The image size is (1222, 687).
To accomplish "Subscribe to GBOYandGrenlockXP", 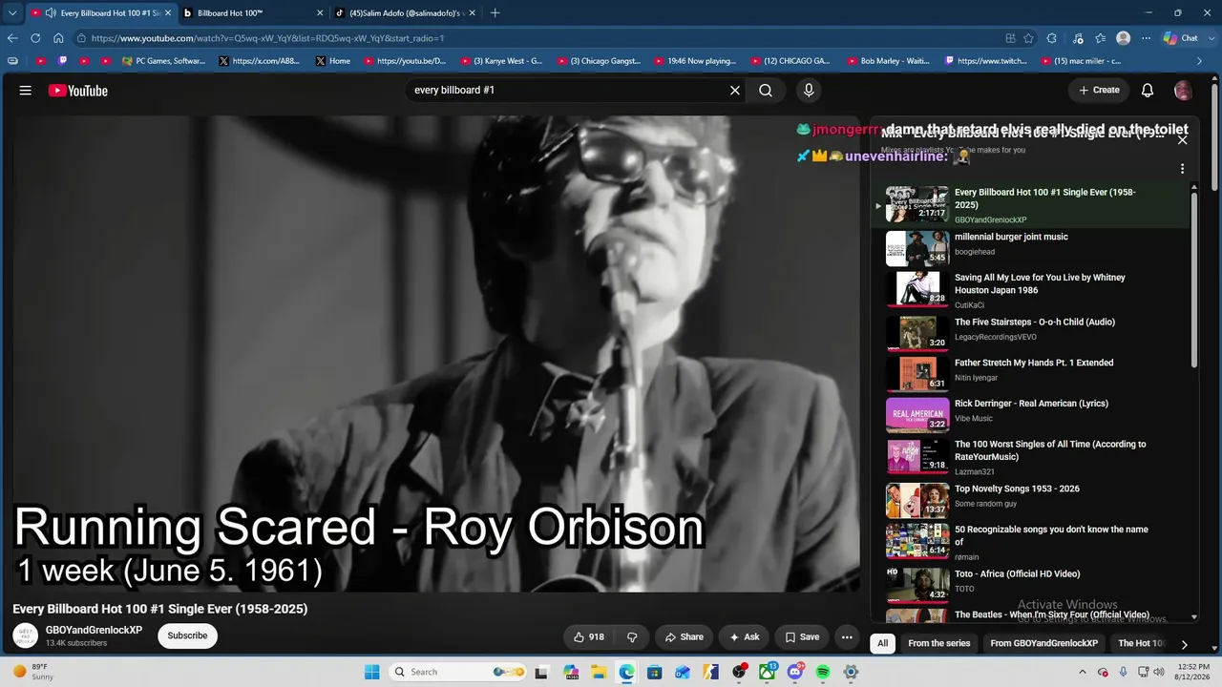I will [187, 635].
